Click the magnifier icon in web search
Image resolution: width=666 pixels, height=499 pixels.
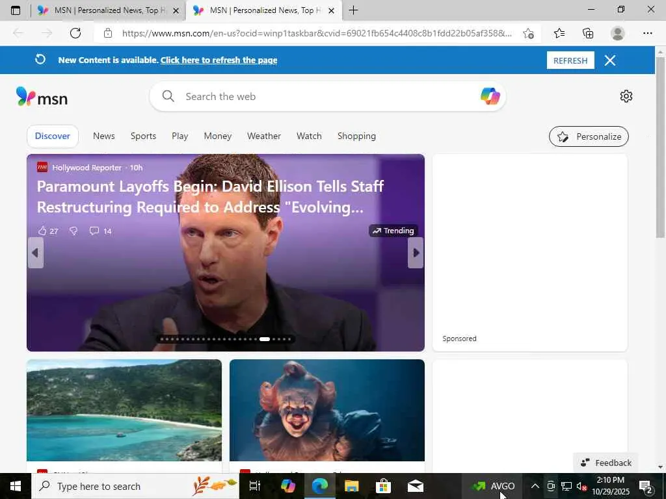pyautogui.click(x=168, y=96)
